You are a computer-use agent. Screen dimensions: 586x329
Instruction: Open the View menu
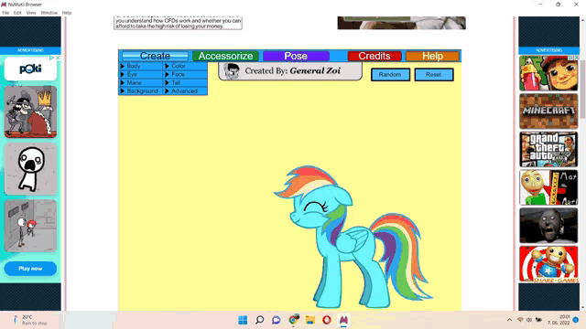(x=31, y=13)
